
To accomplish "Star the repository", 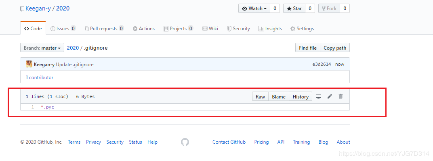I will (294, 8).
